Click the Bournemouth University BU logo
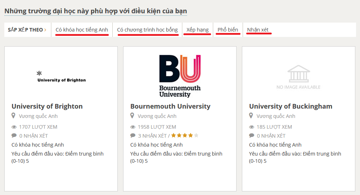Viewport: 360px width, 195px height. pyautogui.click(x=180, y=76)
